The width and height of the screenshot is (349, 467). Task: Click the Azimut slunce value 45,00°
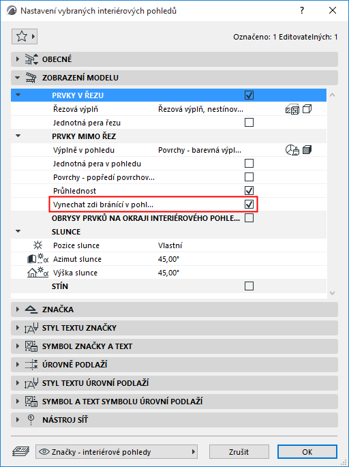pos(168,259)
